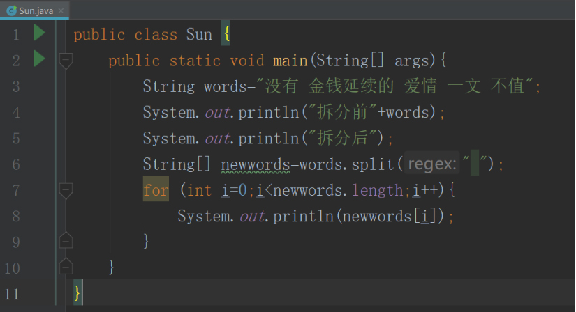Click fold end marker on line 10
This screenshot has height=312, width=576.
[66, 267]
